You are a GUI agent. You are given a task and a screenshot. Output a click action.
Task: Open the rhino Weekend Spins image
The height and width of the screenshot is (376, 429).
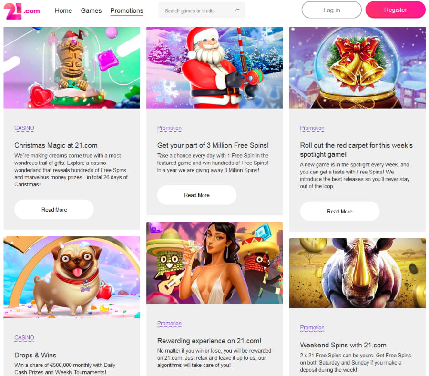tap(357, 273)
